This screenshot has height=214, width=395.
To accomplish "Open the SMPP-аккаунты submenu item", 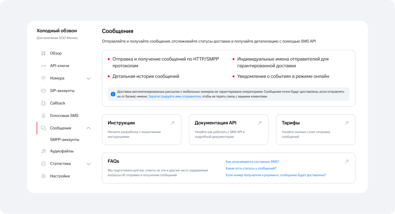I will [64, 140].
